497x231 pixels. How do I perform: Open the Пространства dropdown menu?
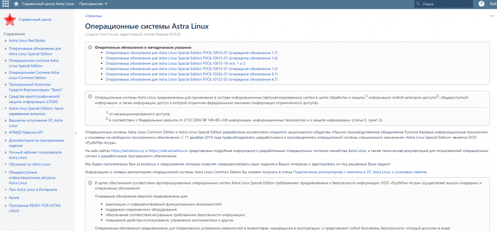point(93,4)
